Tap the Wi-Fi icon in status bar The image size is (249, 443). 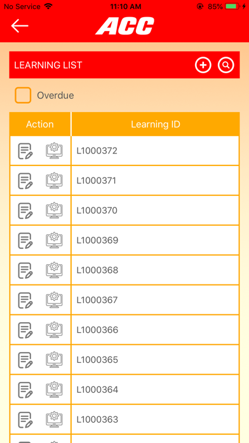tap(48, 6)
